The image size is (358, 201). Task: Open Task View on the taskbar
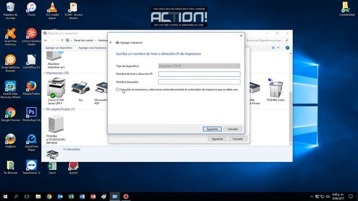point(27,197)
